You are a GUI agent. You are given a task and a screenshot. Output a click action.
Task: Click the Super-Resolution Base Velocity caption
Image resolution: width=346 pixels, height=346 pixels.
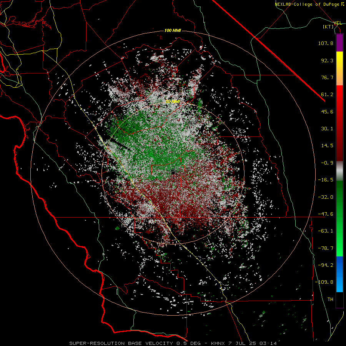tap(173, 343)
